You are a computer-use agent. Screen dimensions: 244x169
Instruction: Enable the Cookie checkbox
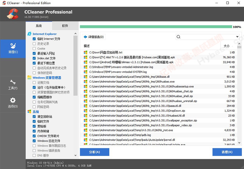click(x=34, y=48)
